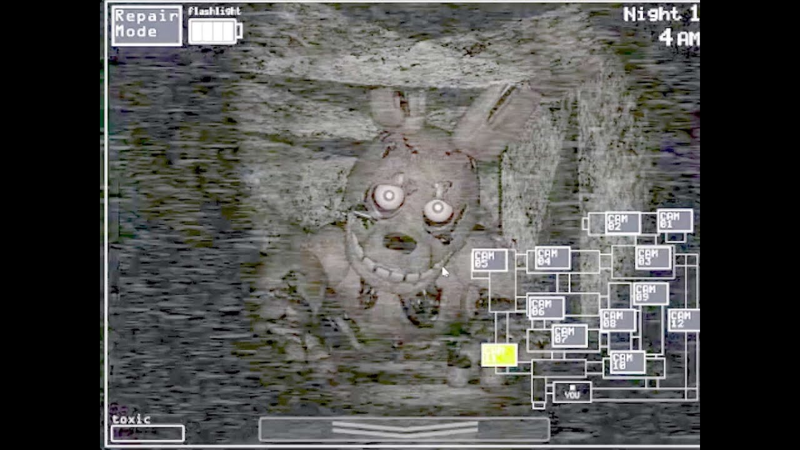Lower the camera monitor with chevron bar

[x=404, y=429]
